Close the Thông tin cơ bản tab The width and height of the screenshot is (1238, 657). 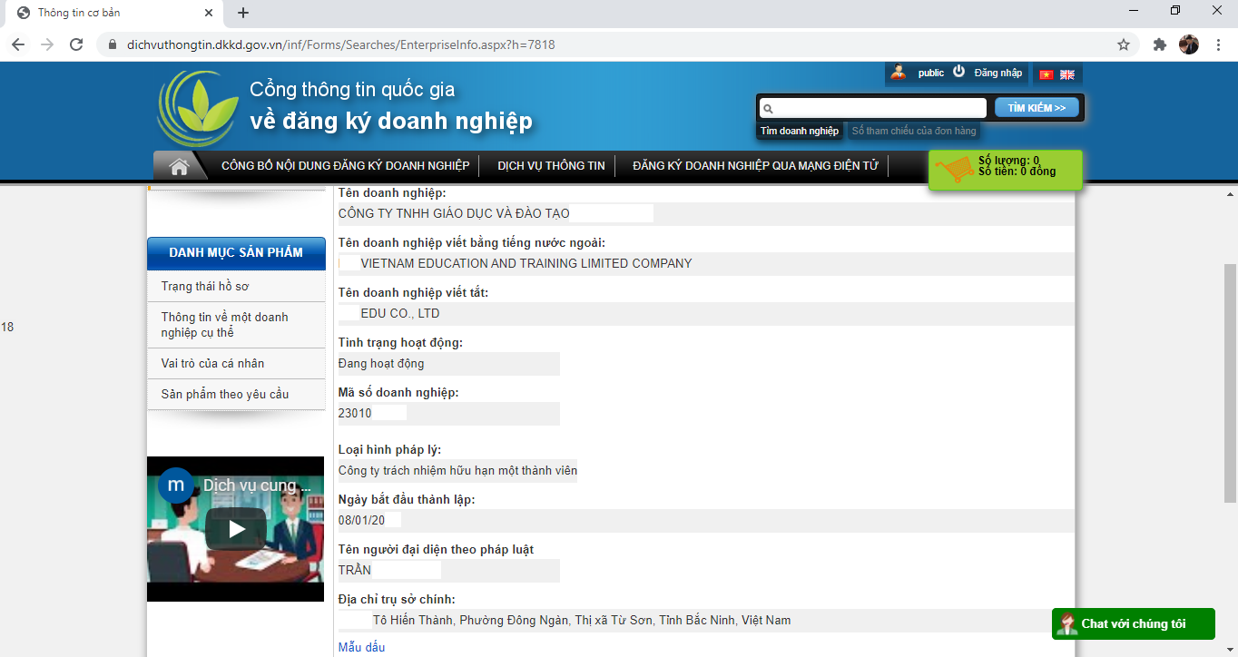coord(209,13)
